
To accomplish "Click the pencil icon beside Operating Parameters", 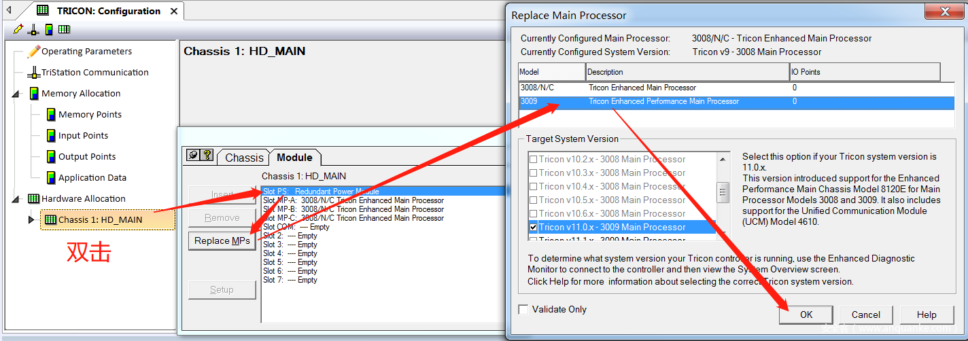I will (x=34, y=51).
